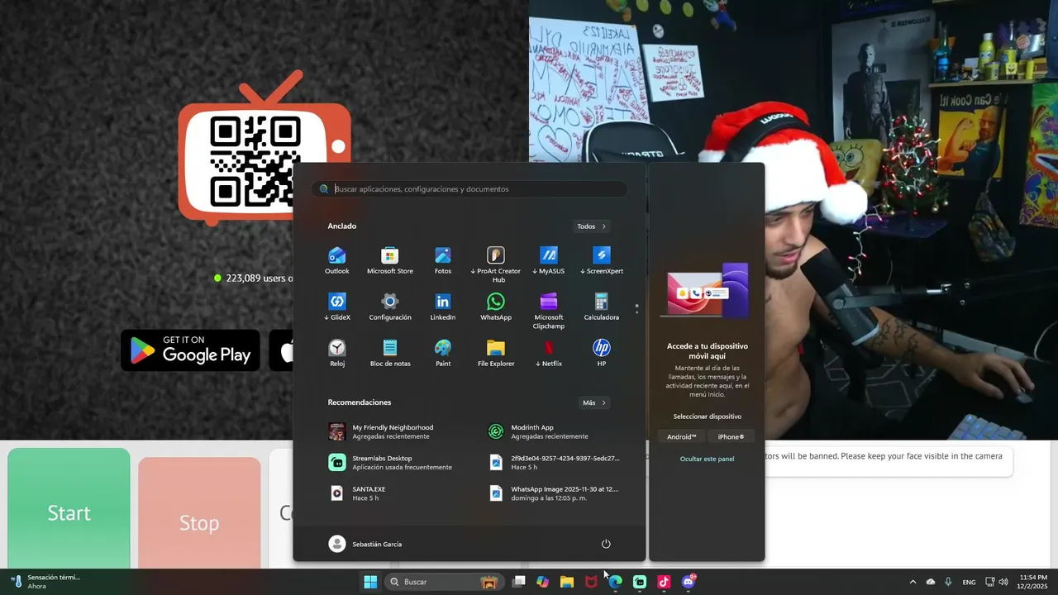Viewport: 1058px width, 595px height.
Task: Open TikTok from the taskbar
Action: click(664, 582)
